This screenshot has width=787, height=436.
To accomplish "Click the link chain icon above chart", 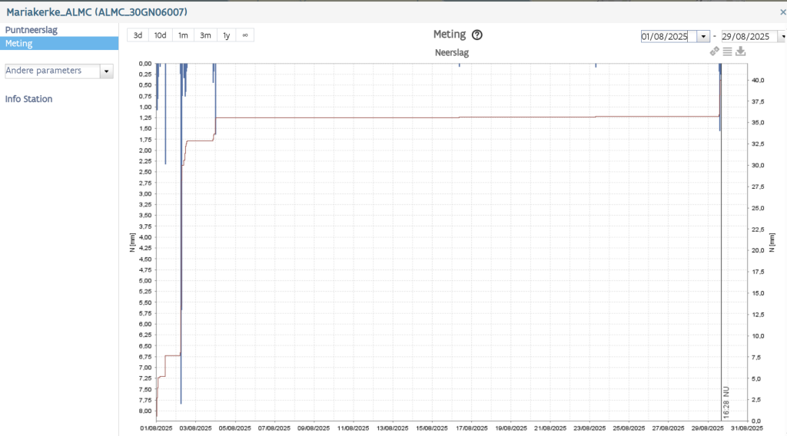I will 714,51.
